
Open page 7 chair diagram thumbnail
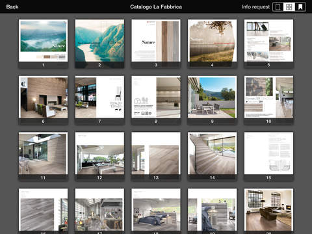[99, 97]
